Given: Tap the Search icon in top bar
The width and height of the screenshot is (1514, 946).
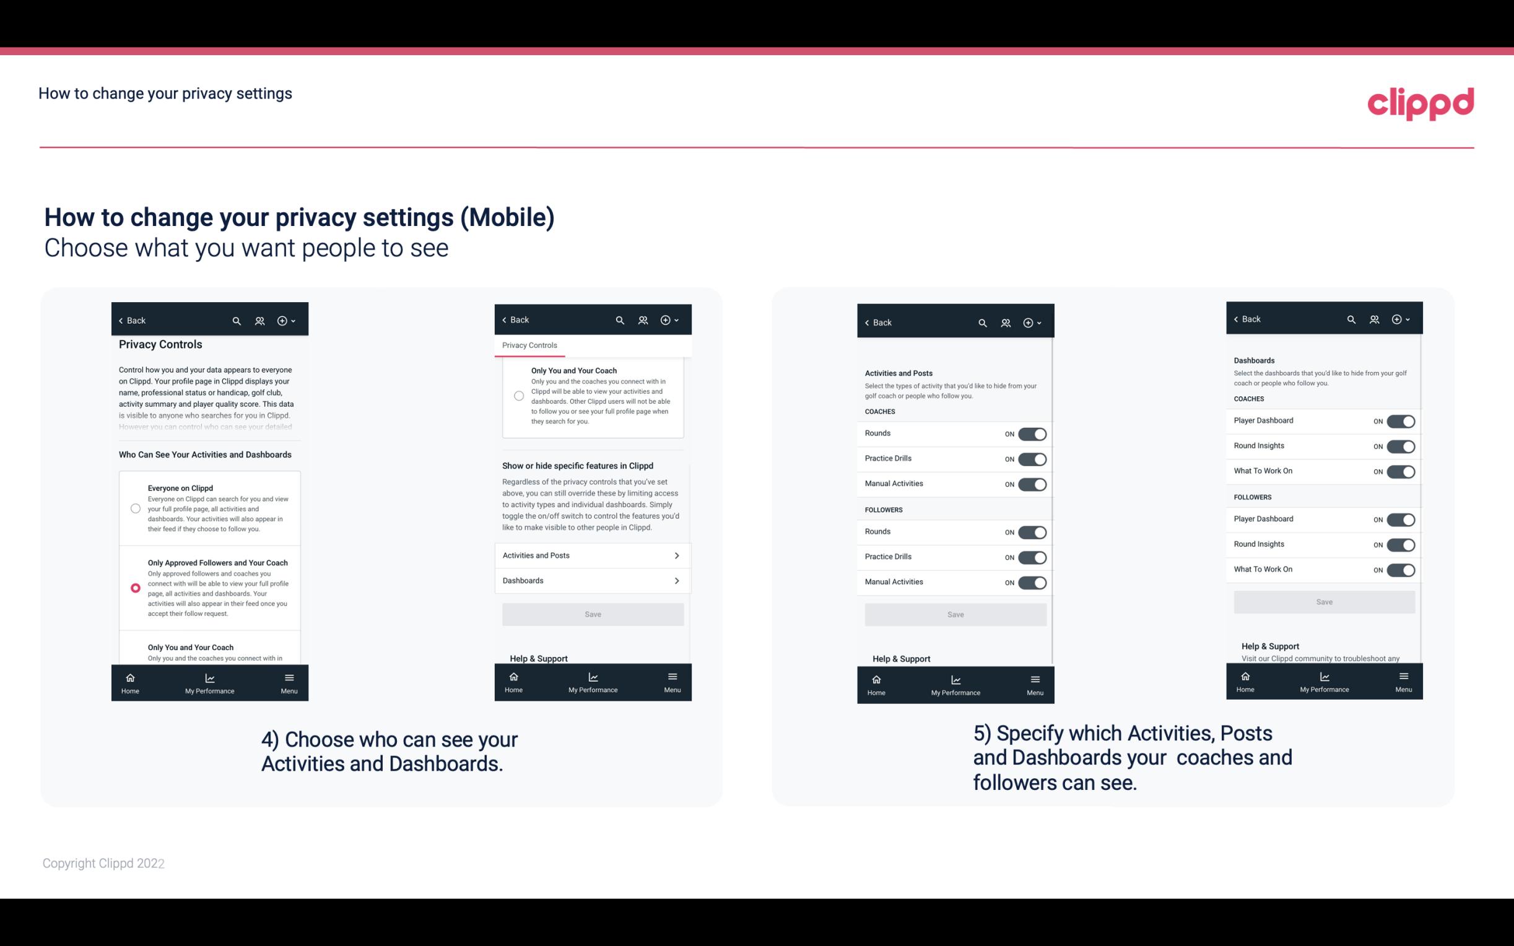Looking at the screenshot, I should (x=237, y=319).
